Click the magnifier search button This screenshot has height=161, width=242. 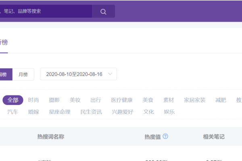(103, 11)
